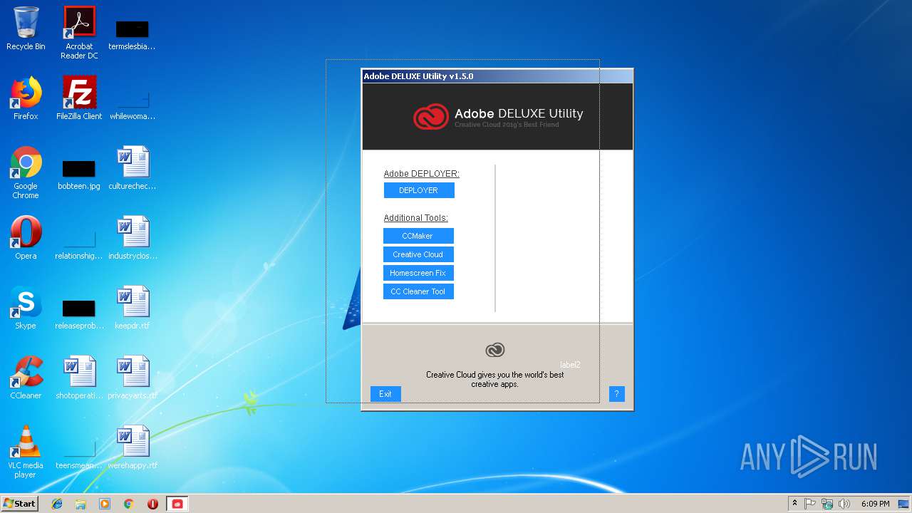The image size is (912, 513).
Task: Open the Windows Start menu
Action: point(20,504)
